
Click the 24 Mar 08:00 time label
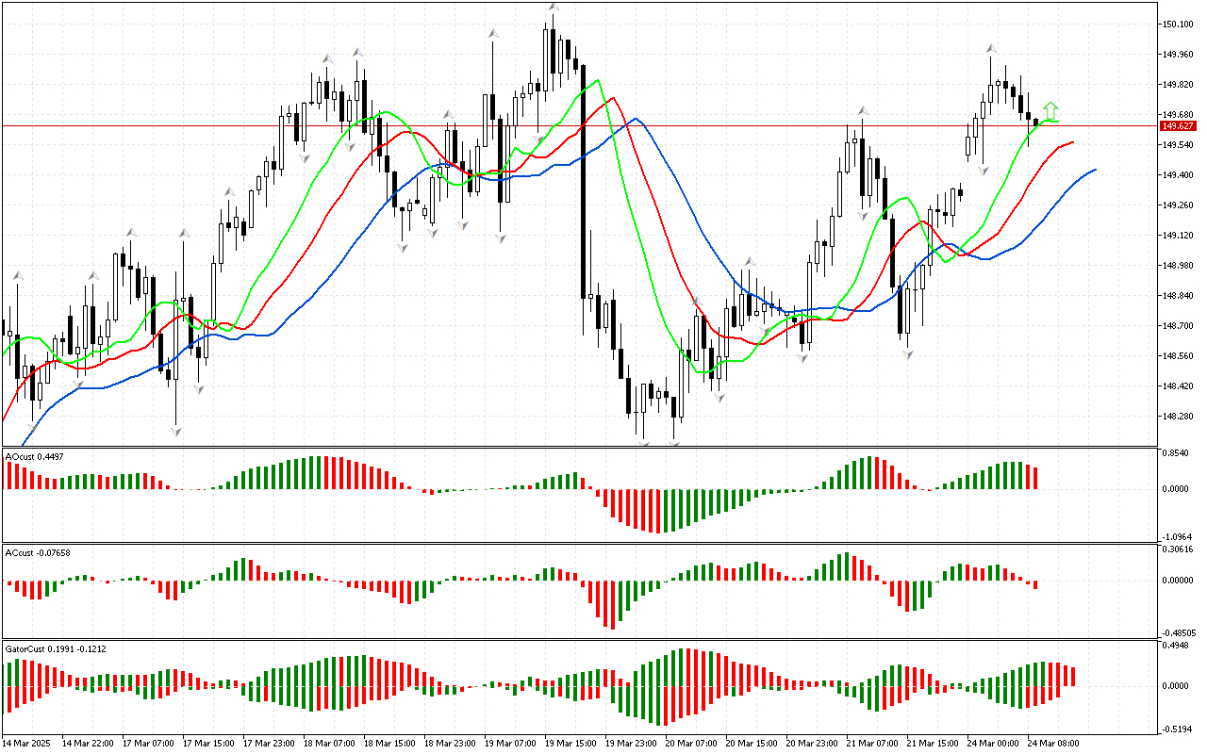(1053, 744)
